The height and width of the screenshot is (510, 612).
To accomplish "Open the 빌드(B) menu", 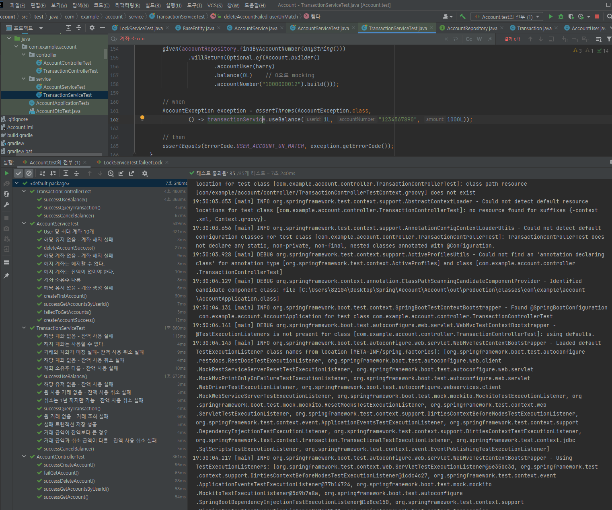I will 153,5.
